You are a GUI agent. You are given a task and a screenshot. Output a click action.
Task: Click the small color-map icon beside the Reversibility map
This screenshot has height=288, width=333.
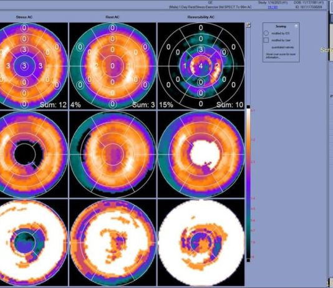coord(248,25)
